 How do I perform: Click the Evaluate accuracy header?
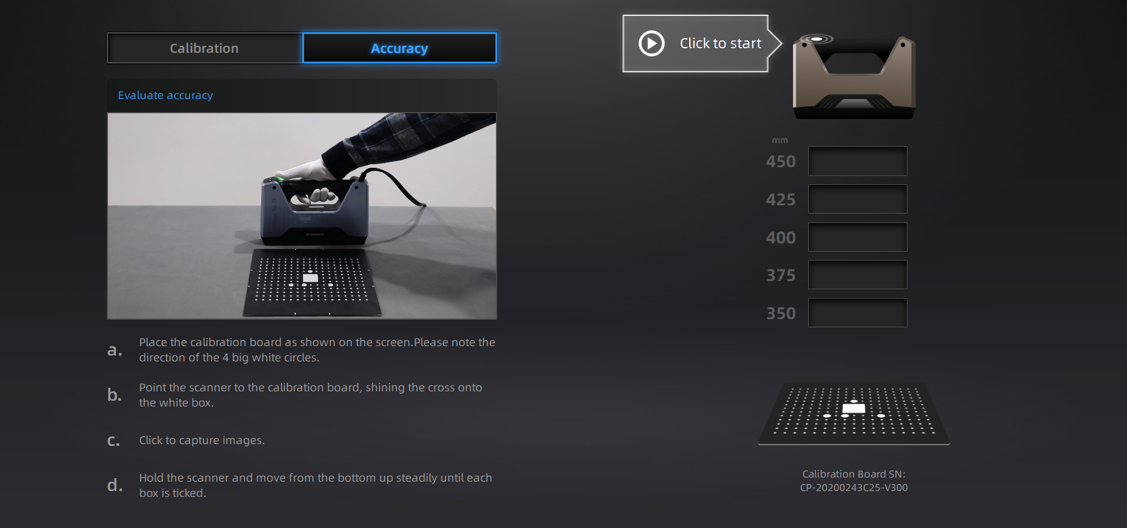(166, 95)
